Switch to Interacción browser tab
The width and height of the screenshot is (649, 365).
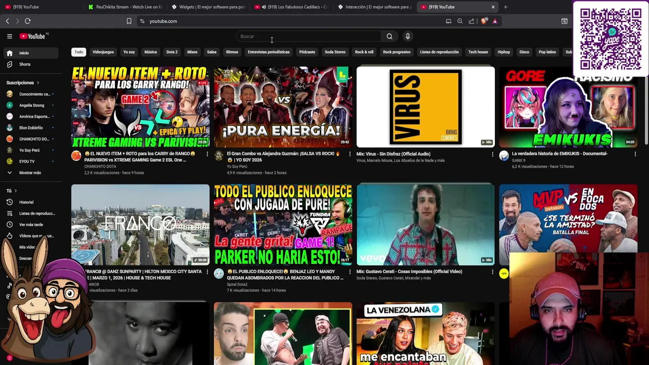374,7
